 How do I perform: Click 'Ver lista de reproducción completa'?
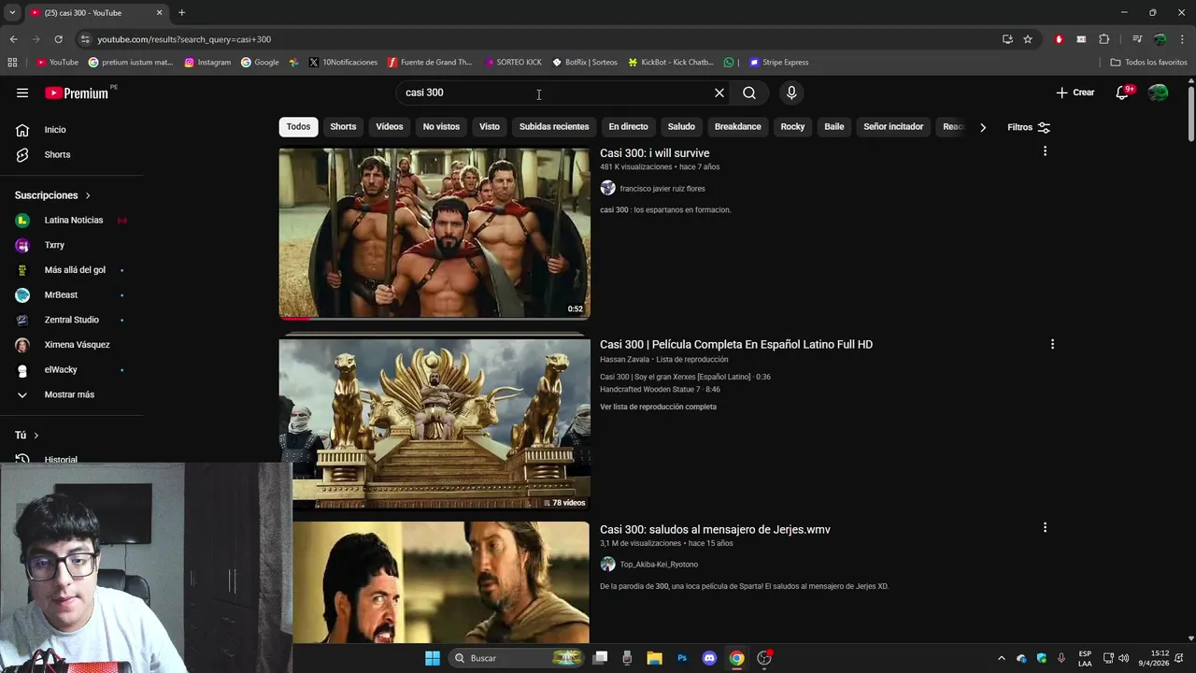point(658,408)
